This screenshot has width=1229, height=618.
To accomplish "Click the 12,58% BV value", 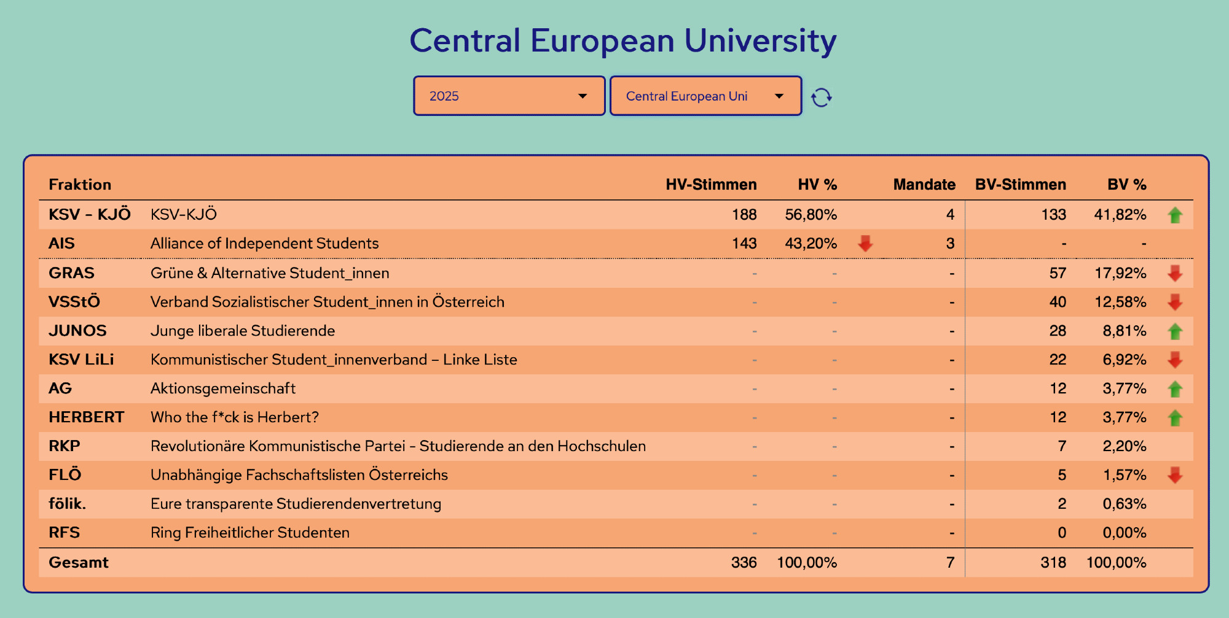I will coord(1120,302).
